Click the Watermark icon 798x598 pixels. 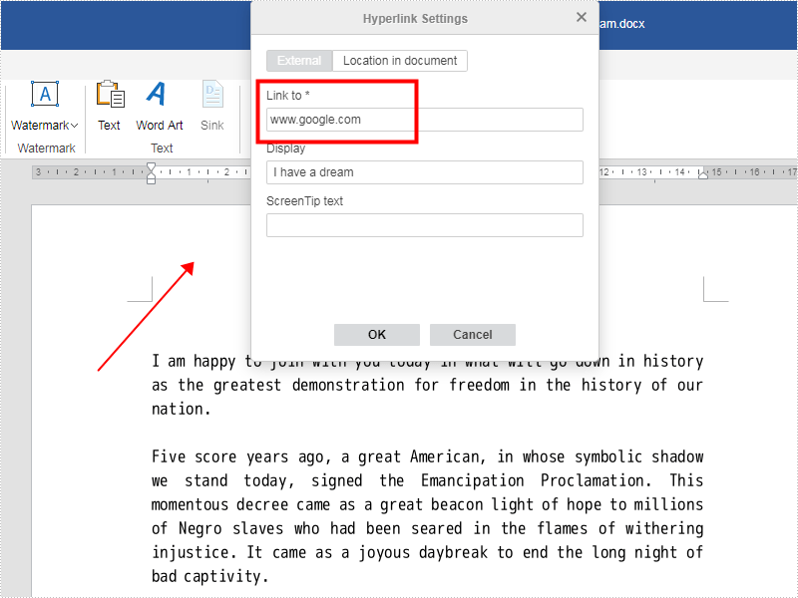[x=45, y=94]
